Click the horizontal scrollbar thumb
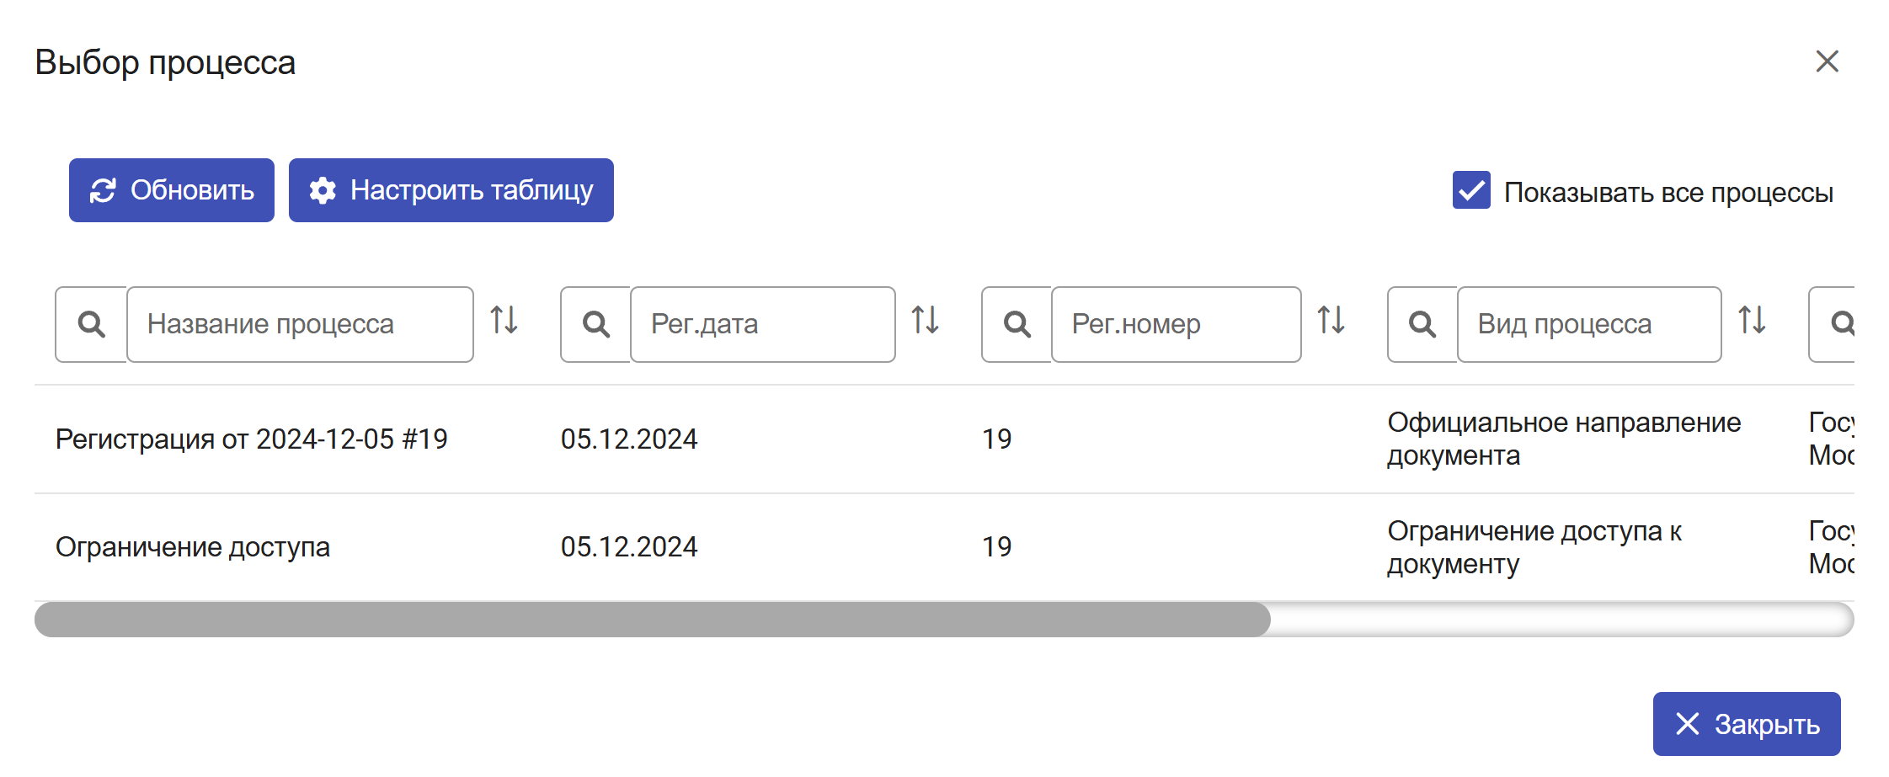Screen dimensions: 1889x777 (652, 620)
